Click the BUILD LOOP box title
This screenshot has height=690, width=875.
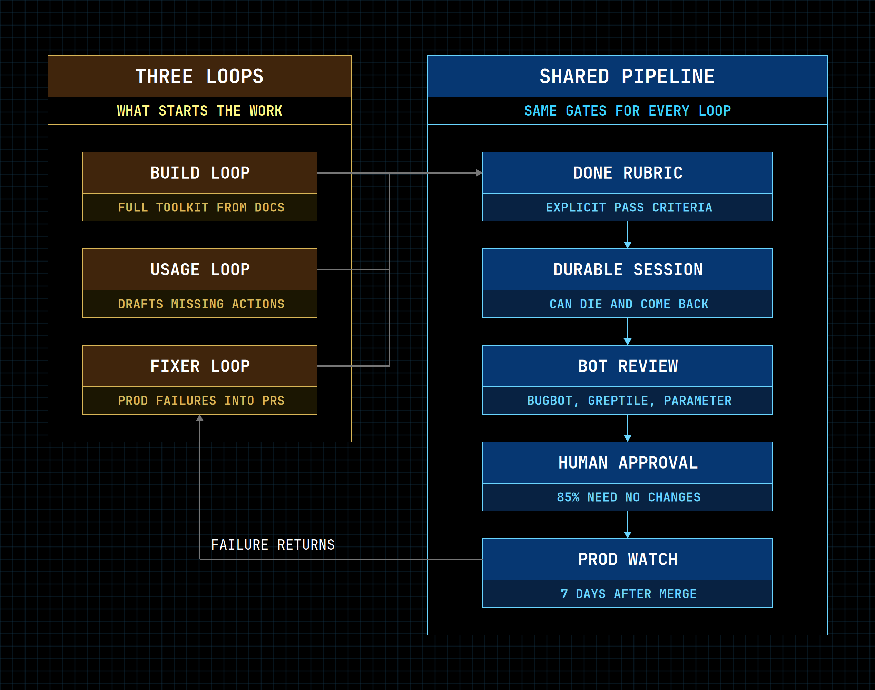click(x=200, y=173)
